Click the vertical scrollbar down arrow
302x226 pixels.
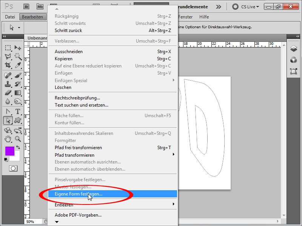pos(284,215)
